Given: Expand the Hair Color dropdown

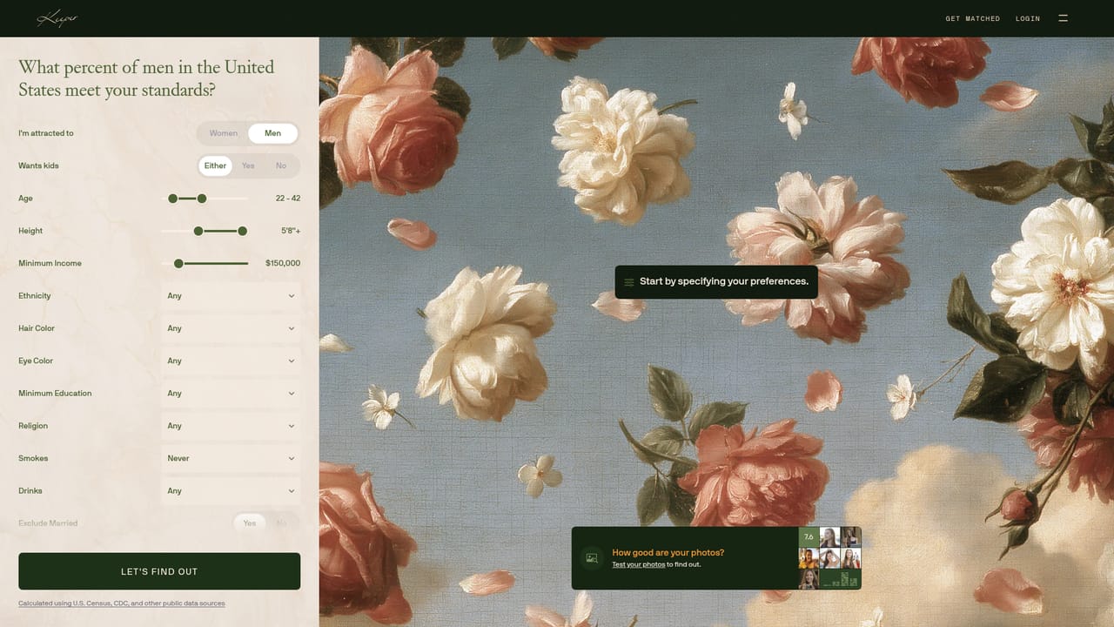Looking at the screenshot, I should pos(231,328).
